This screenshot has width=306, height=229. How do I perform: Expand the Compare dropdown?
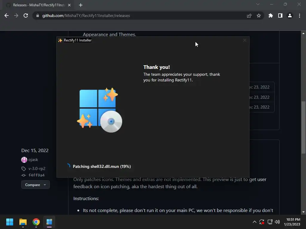click(36, 185)
